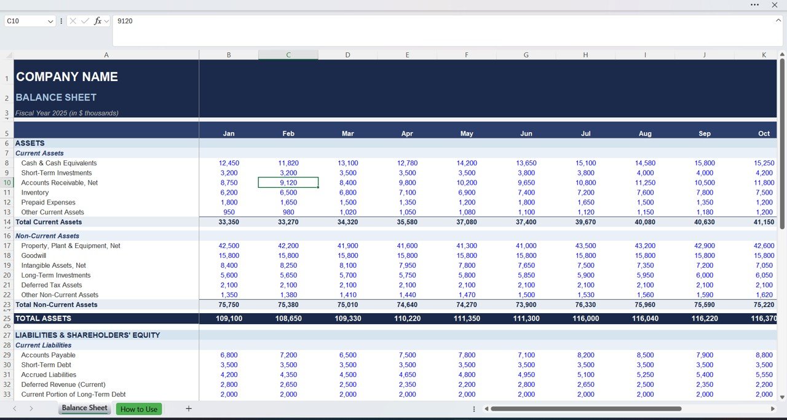This screenshot has height=420, width=787.
Task: Add a new sheet with the plus icon
Action: (188, 408)
